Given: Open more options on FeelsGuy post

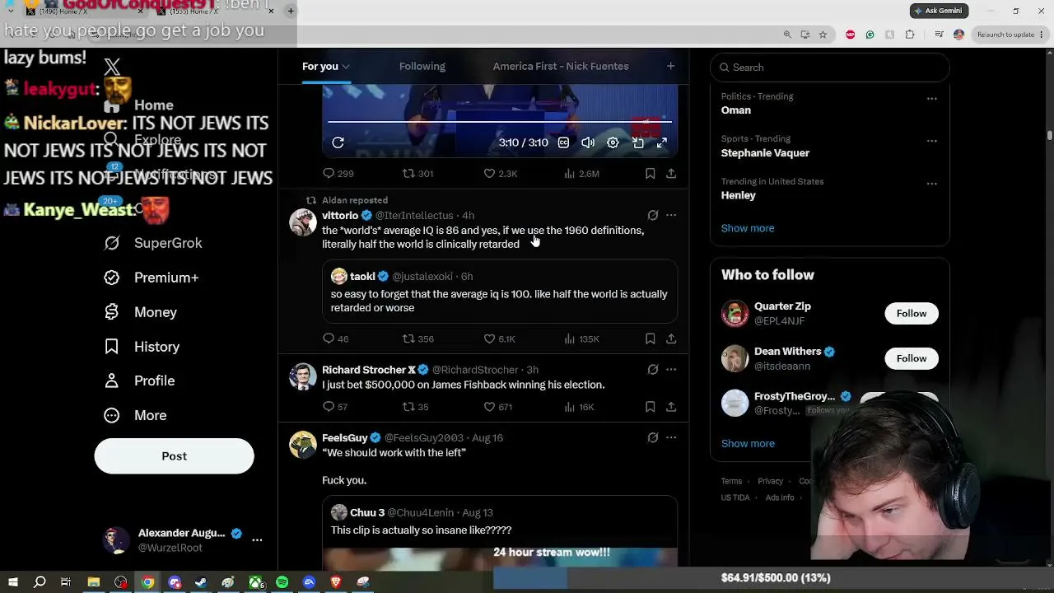Looking at the screenshot, I should click(x=671, y=437).
